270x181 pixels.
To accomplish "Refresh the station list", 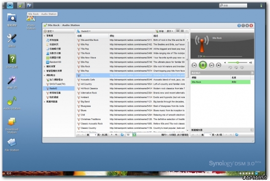I will coord(122,135).
